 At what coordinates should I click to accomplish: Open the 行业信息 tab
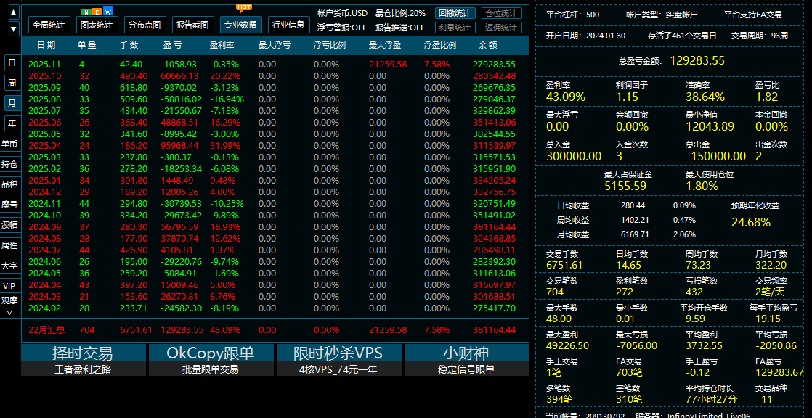288,25
